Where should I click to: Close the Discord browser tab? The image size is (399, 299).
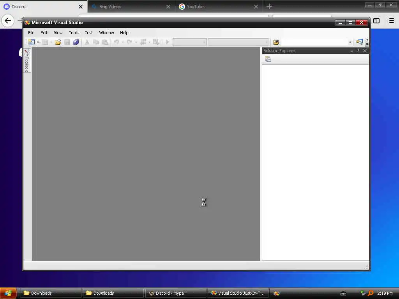[81, 7]
